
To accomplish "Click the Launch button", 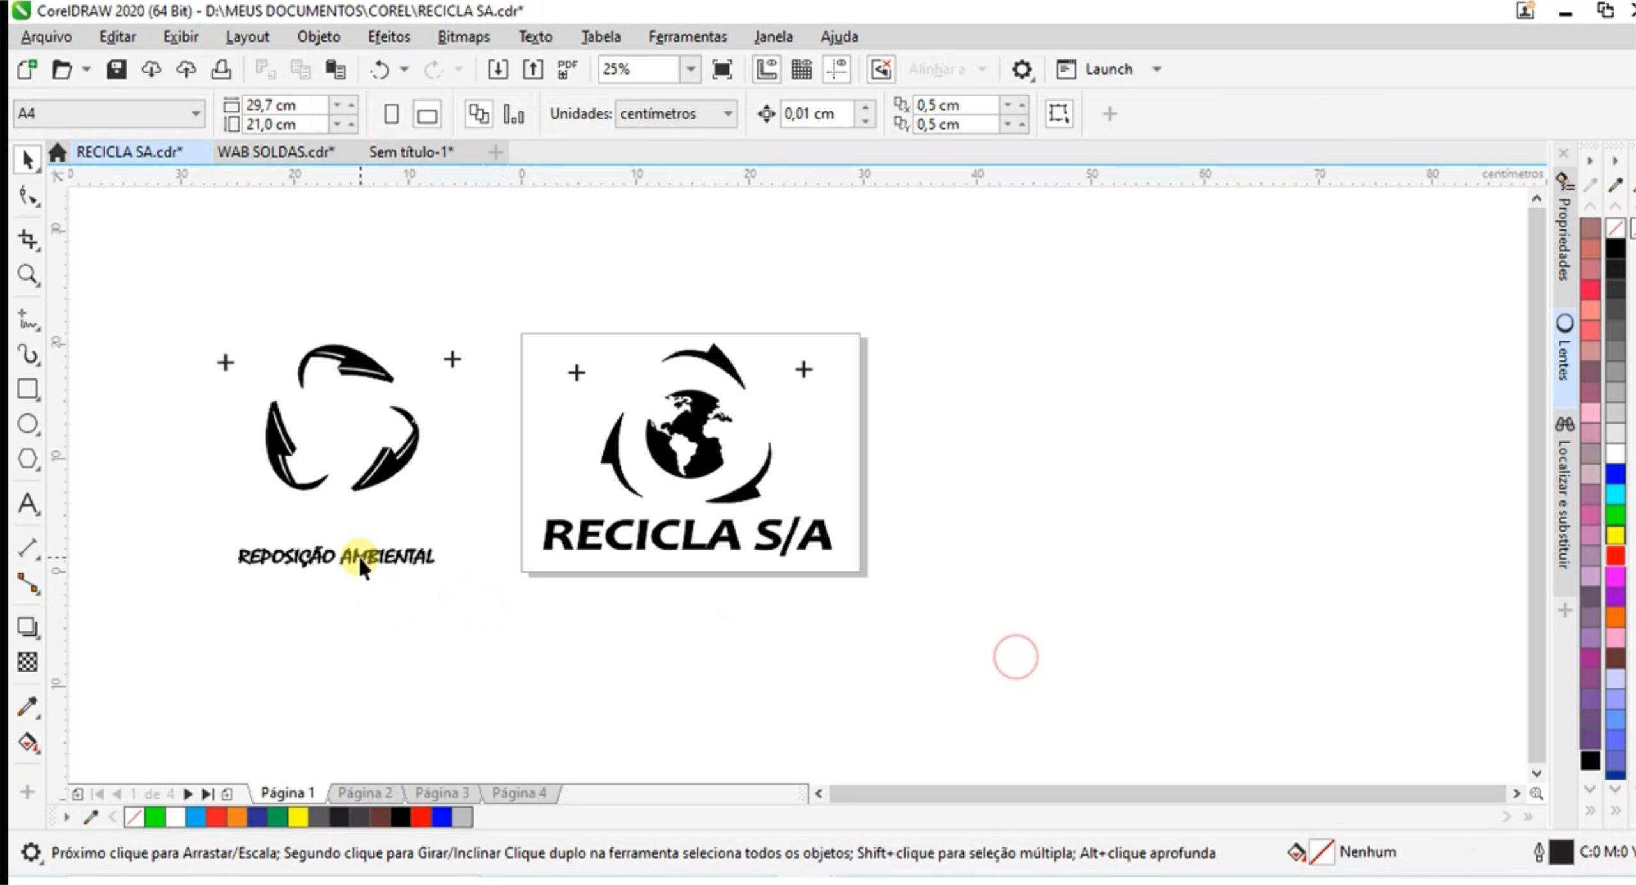I will (1109, 69).
